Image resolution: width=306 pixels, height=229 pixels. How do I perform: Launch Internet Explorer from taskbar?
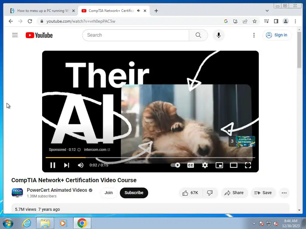[27, 223]
